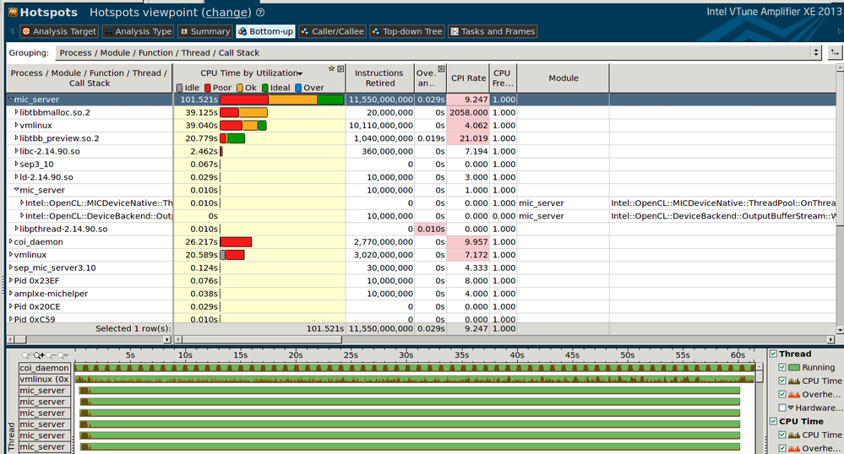Collapse the top mic_server process row
Viewport: 844px width, 454px height.
click(x=11, y=99)
